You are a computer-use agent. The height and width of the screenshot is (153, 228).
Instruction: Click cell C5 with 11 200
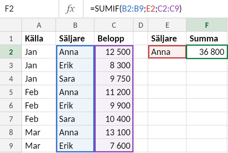114,92
